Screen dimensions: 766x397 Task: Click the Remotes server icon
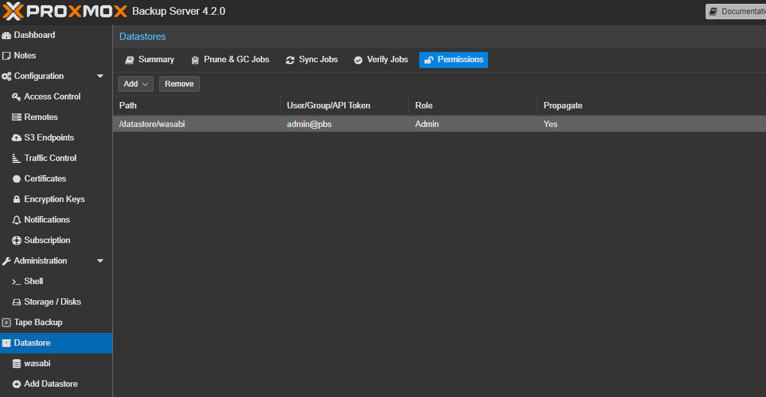coord(17,117)
